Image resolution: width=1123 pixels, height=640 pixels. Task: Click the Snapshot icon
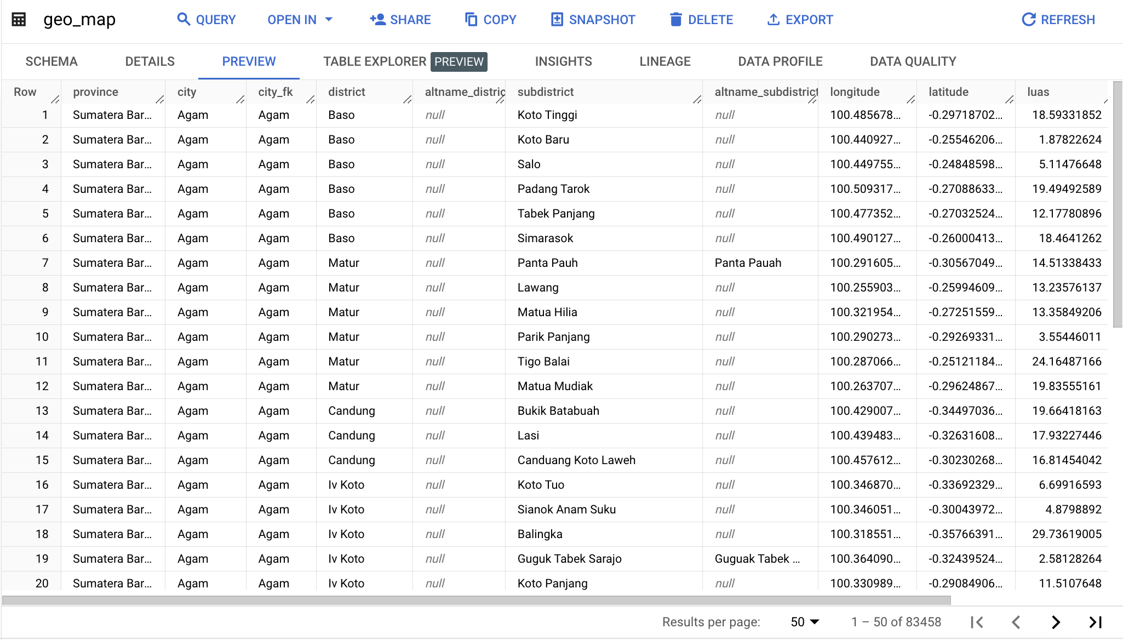coord(557,20)
